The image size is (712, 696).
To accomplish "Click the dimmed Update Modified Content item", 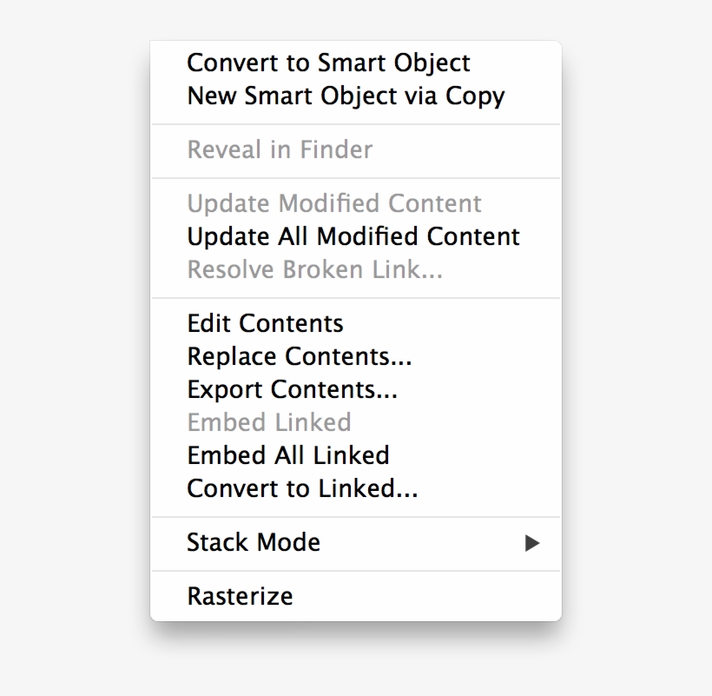I will (334, 204).
